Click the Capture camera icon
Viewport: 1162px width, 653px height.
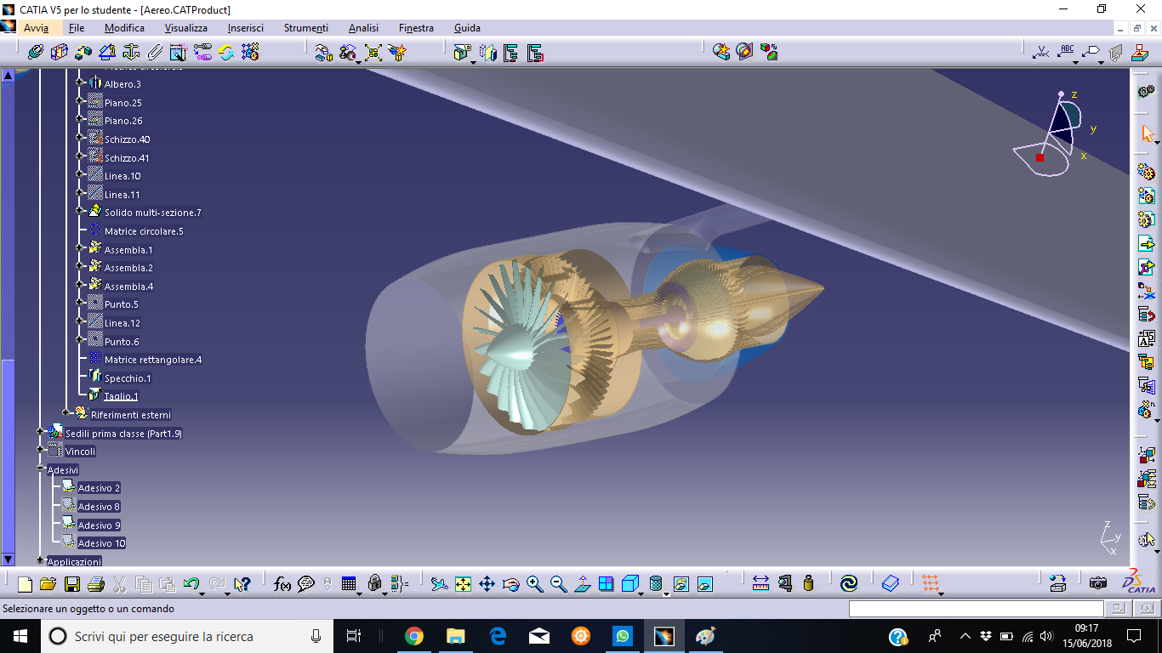[1098, 583]
